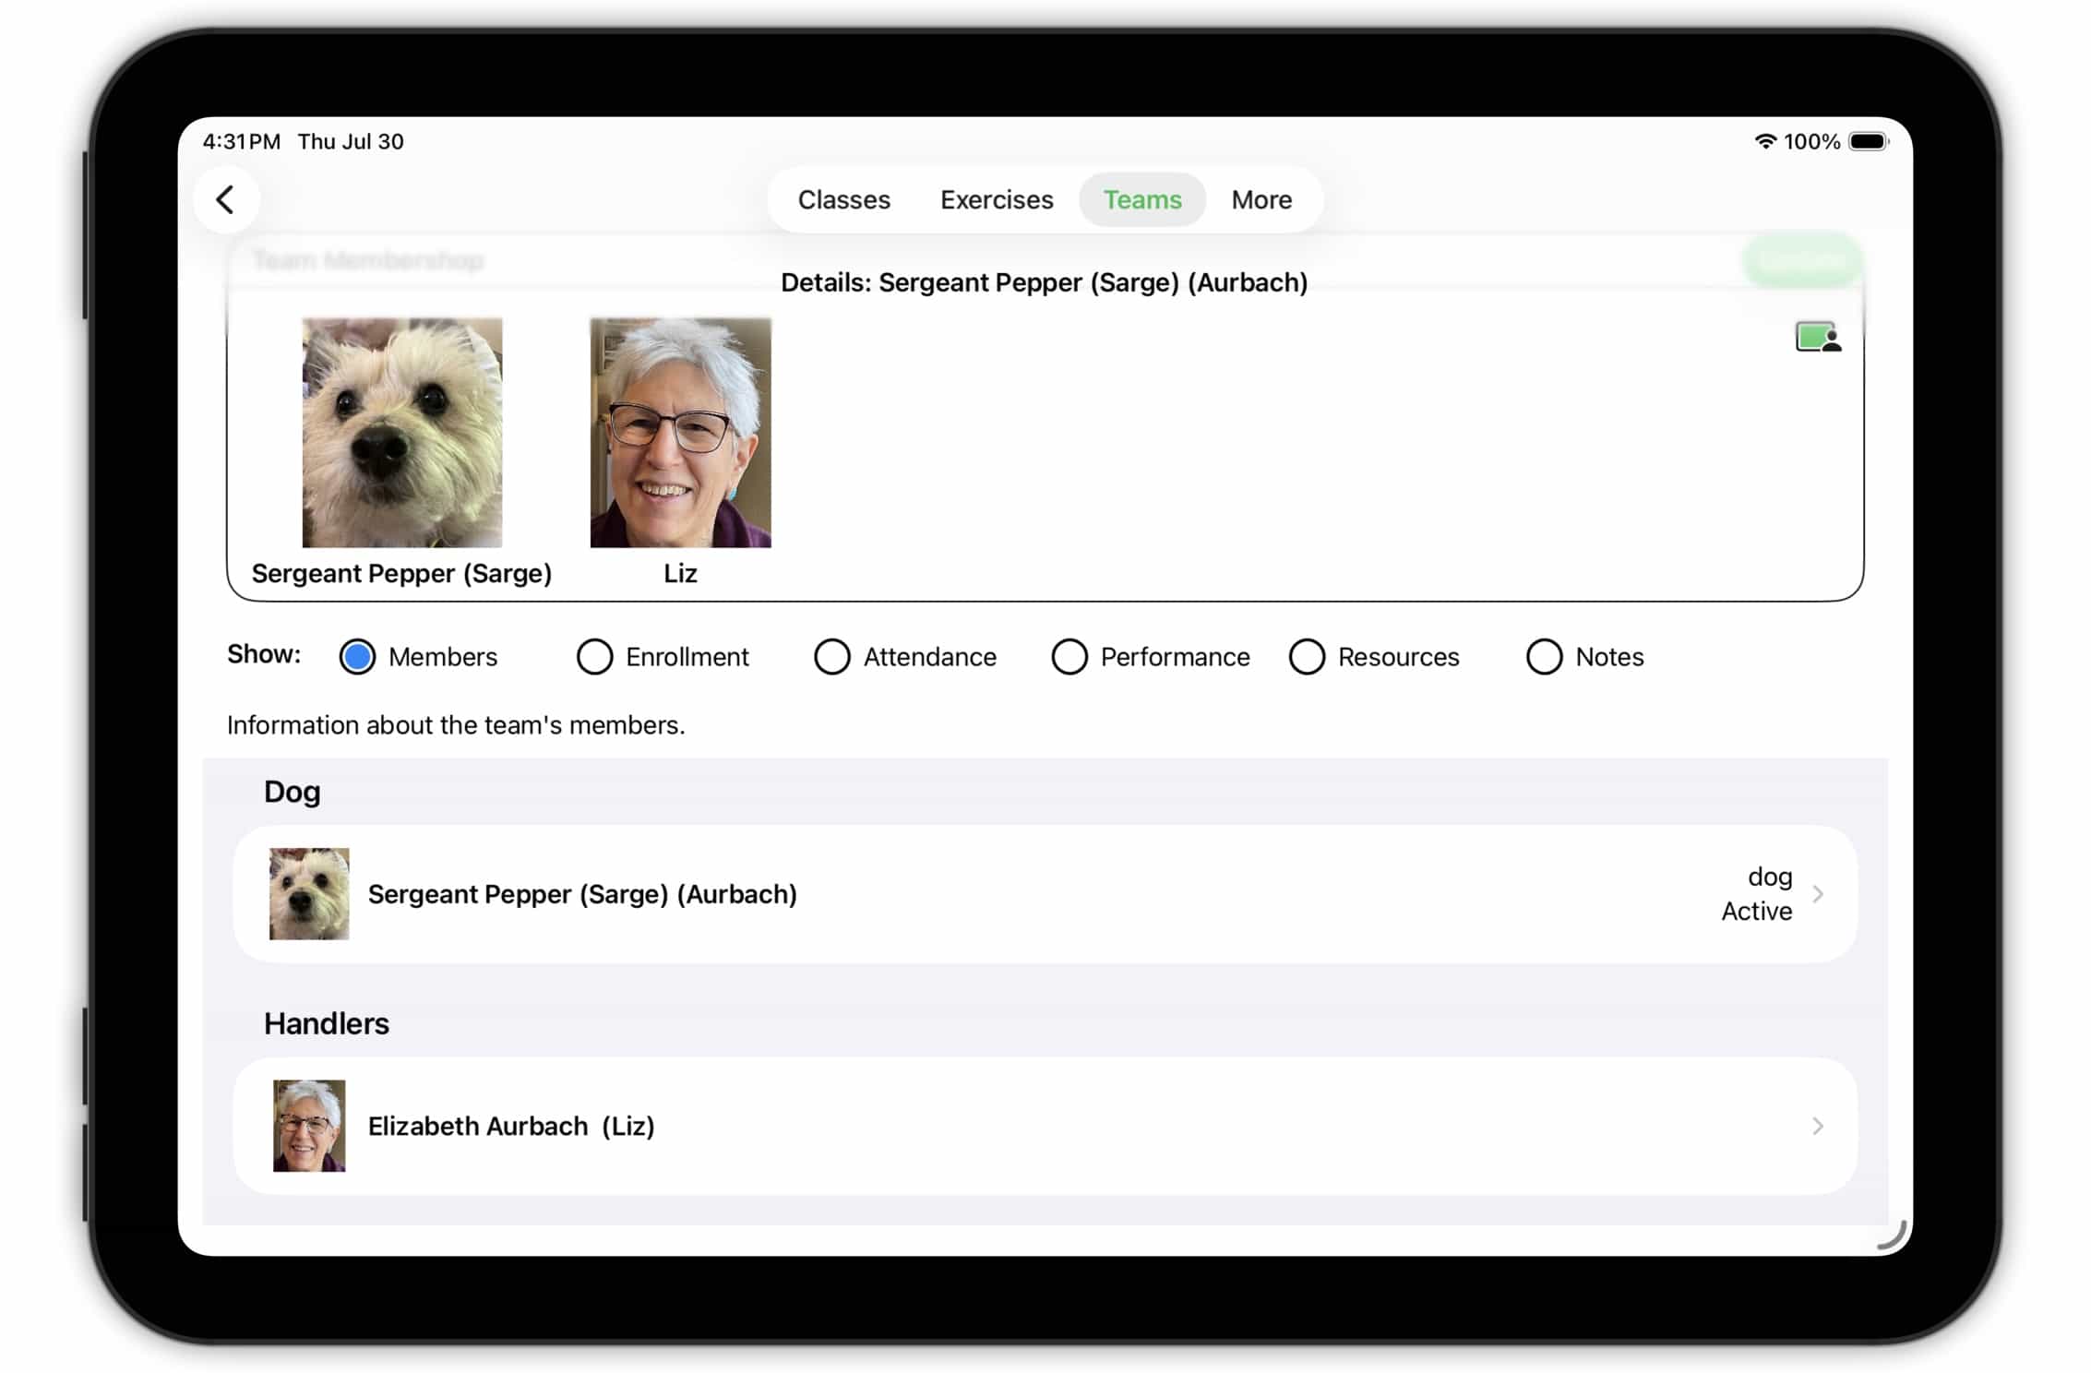Open the Classes tab

[843, 199]
